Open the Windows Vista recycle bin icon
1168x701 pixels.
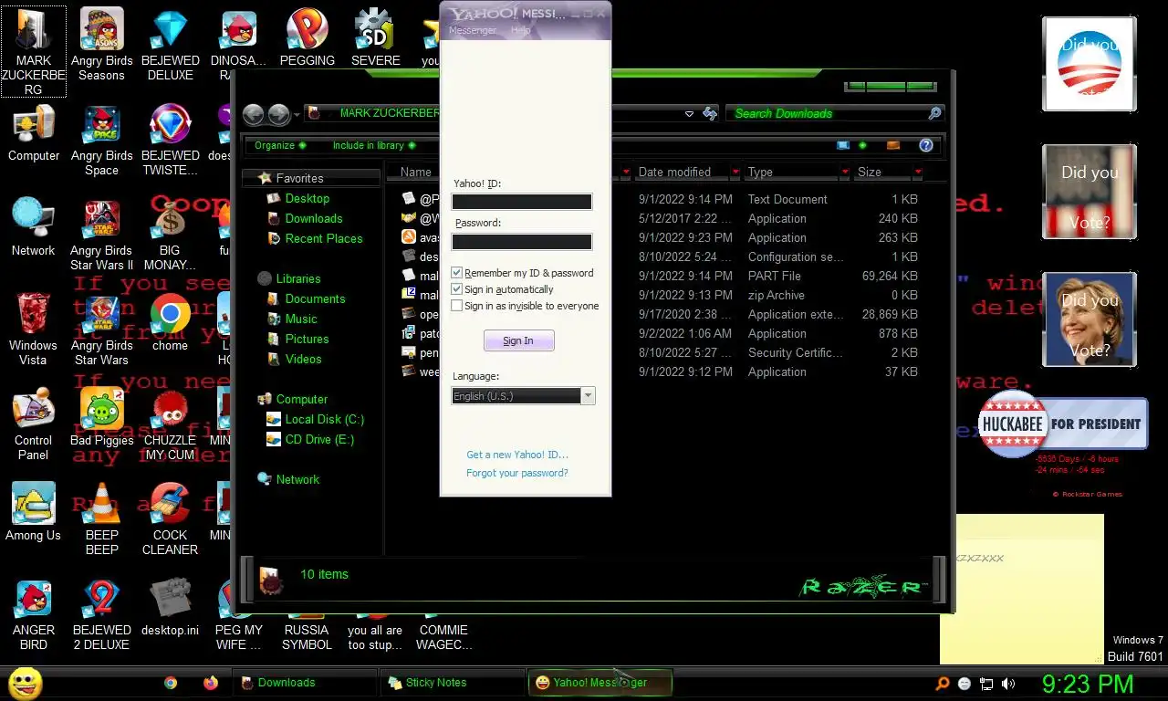point(34,329)
